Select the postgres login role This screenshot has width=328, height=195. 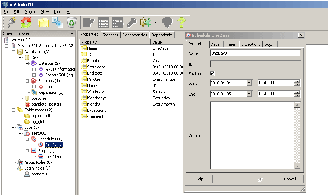point(39,174)
